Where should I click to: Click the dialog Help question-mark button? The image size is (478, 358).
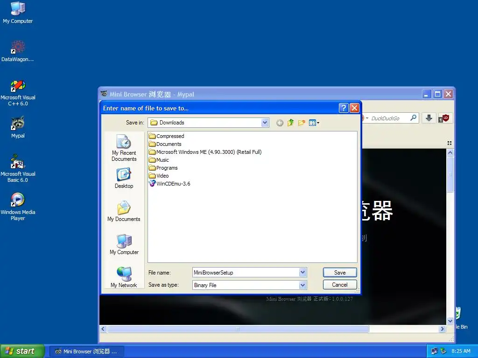(x=343, y=108)
